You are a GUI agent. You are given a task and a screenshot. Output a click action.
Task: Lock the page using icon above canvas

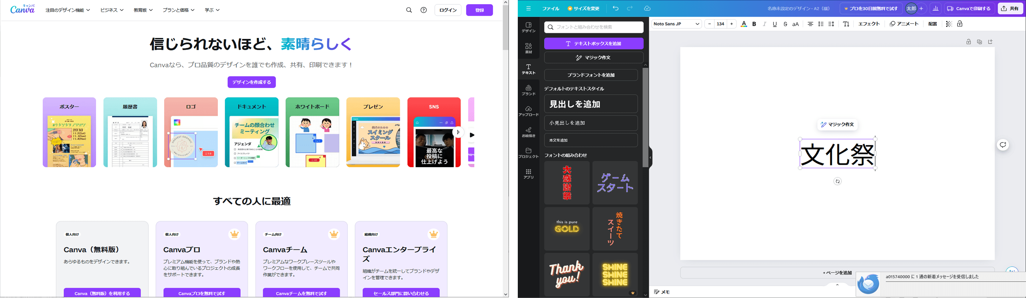pyautogui.click(x=969, y=42)
